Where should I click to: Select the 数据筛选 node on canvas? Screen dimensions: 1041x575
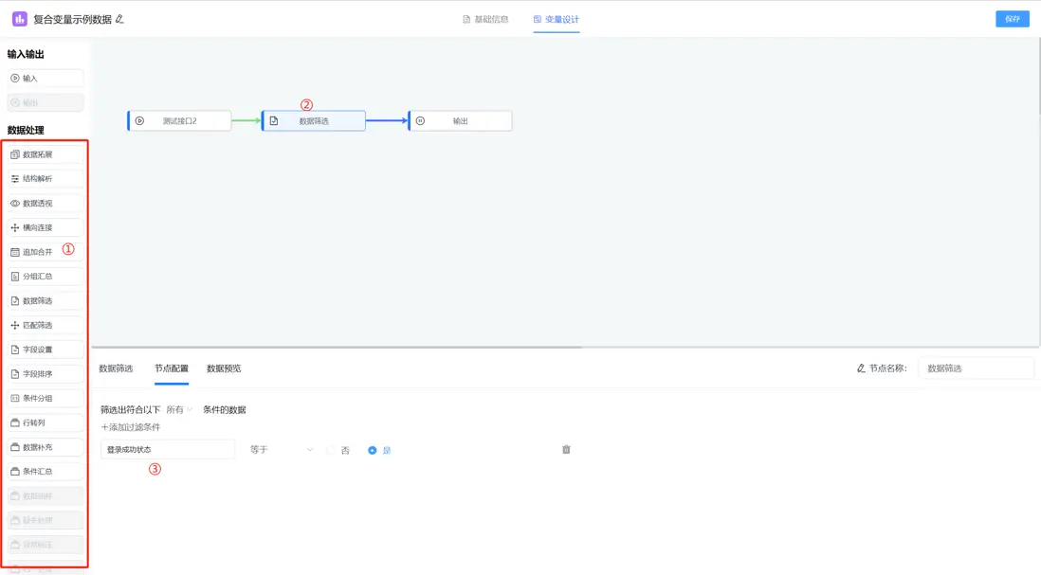pyautogui.click(x=314, y=120)
